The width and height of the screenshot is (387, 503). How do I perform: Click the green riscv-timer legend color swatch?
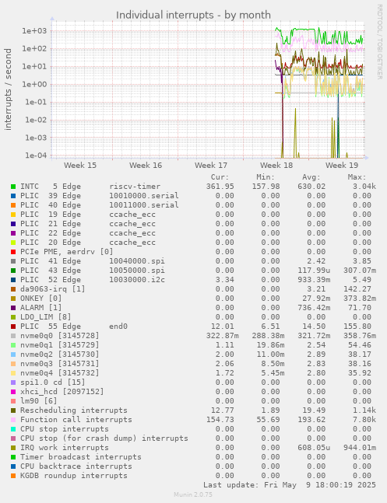[13, 187]
